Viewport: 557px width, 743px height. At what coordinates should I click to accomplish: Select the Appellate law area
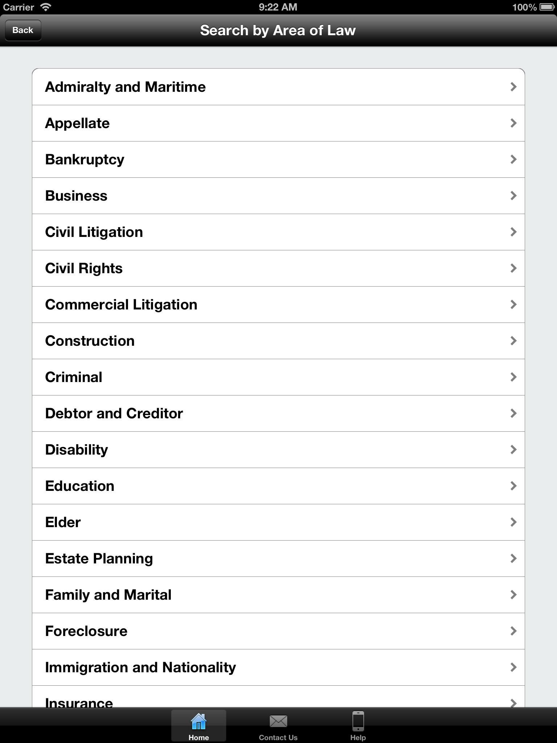(x=77, y=123)
